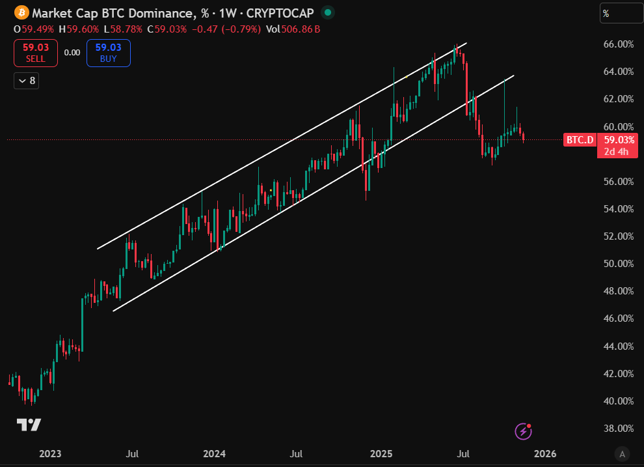Expand the indicators legend showing 8

pyautogui.click(x=26, y=81)
